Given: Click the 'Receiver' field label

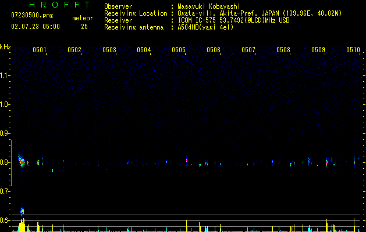Looking at the screenshot, I should (x=118, y=20).
